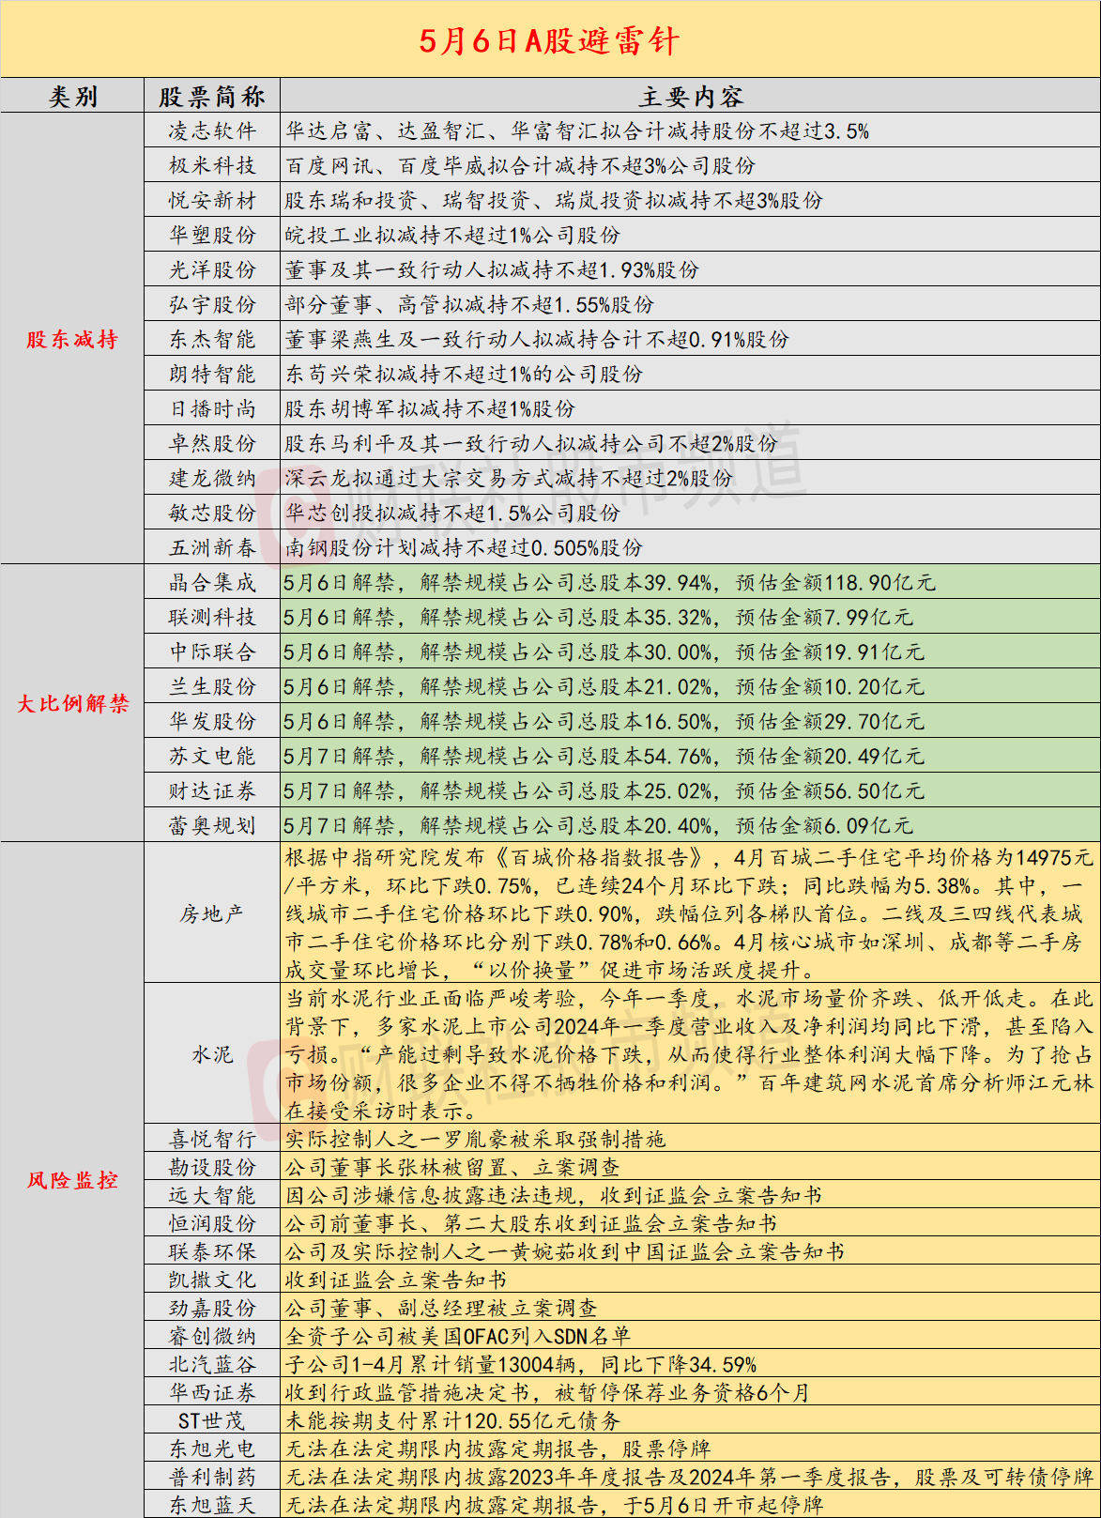Screen dimensions: 1101x1518
Task: Select stock name 建龙微纳
Action: pyautogui.click(x=212, y=479)
